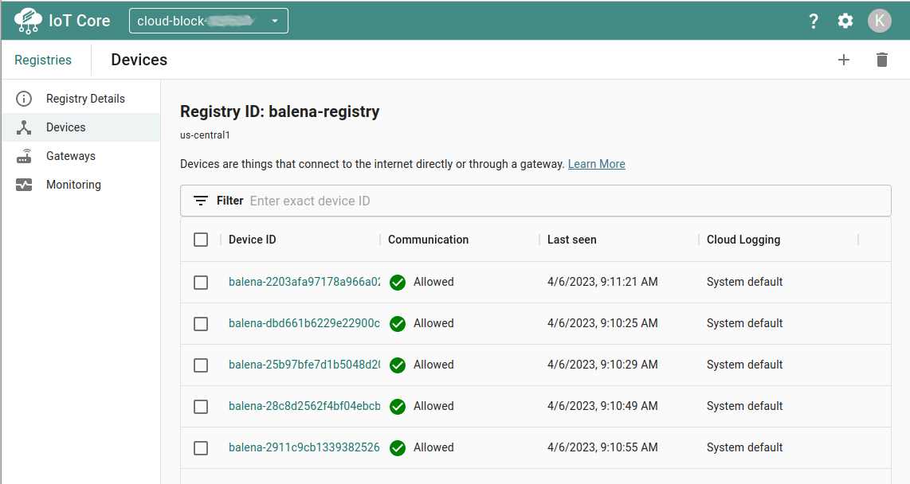
Task: Open the Monitoring section in sidebar
Action: pyautogui.click(x=73, y=185)
